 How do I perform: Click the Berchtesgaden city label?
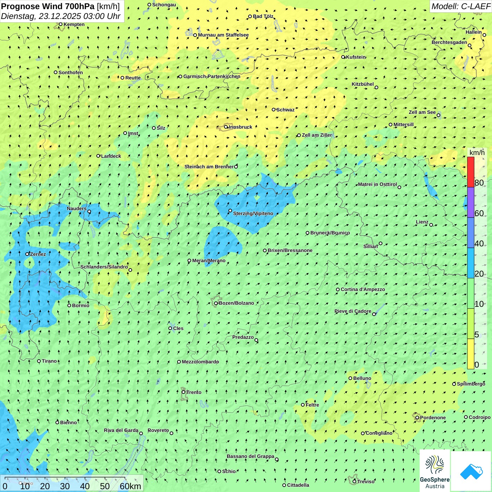coord(449,42)
